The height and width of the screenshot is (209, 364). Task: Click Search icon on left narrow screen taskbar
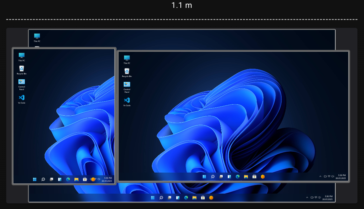coord(43,179)
